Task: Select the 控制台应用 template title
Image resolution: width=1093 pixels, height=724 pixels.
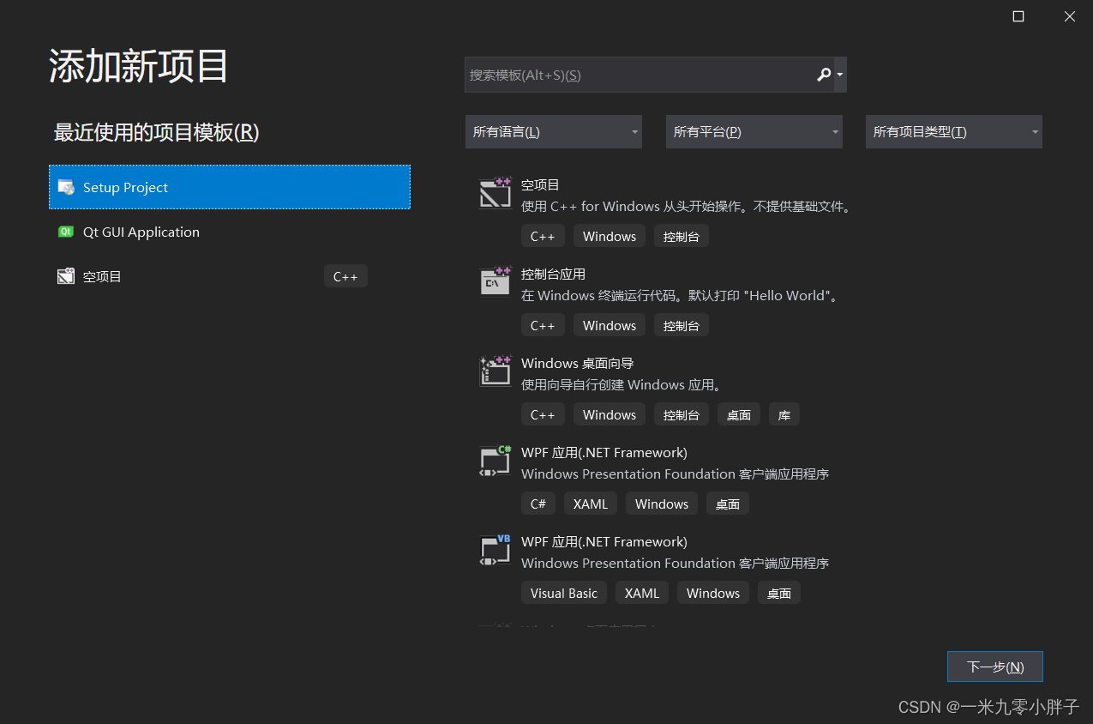Action: coord(553,274)
